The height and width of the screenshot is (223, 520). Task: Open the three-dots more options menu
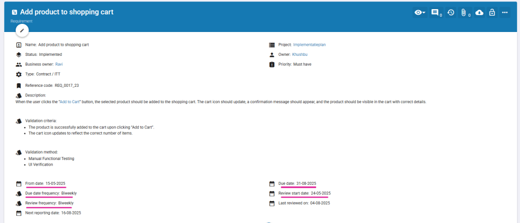point(504,13)
